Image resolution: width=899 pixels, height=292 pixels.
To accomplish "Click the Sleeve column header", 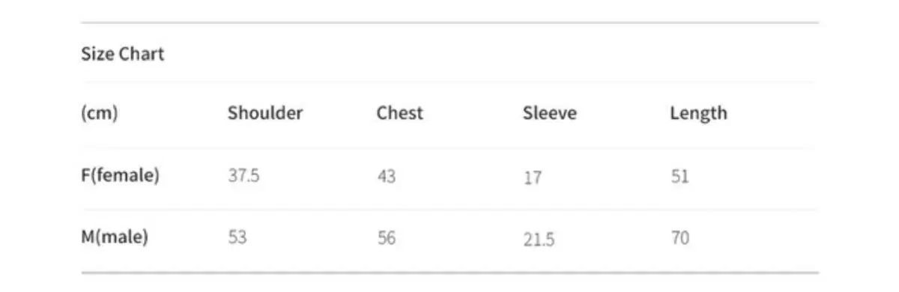I will pos(550,113).
